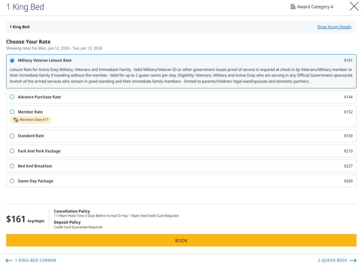Image resolution: width=361 pixels, height=268 pixels.
Task: Click the 1 King Bed room header bar
Action: pos(142,27)
